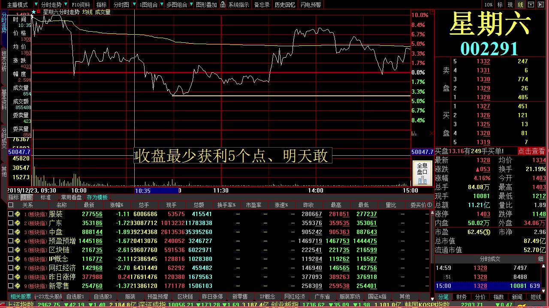Select the 短线 tab in the right panel
This screenshot has width=549, height=308.
(x=536, y=297)
